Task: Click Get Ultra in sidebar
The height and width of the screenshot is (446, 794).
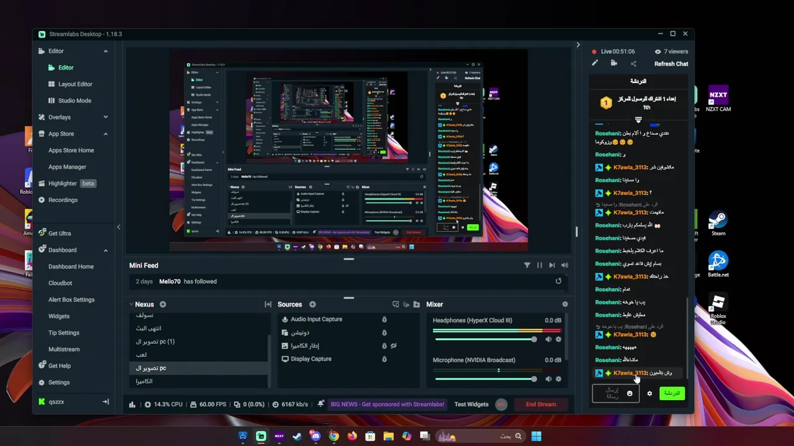Action: coord(60,234)
